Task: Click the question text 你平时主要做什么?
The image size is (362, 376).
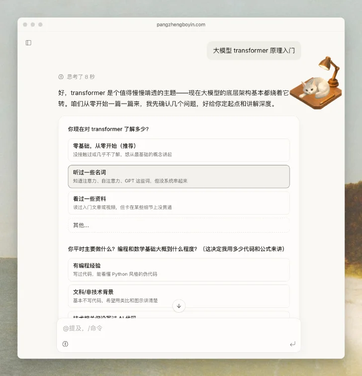Action: (92, 249)
